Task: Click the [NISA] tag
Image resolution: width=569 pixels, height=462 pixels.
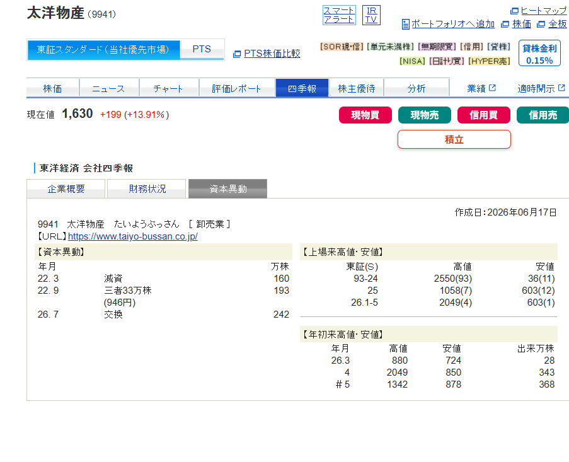Action: (x=412, y=61)
